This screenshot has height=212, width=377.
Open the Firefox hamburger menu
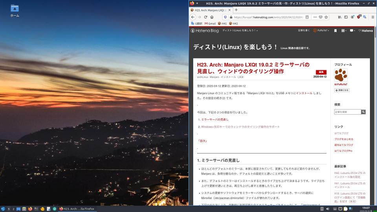[373, 17]
